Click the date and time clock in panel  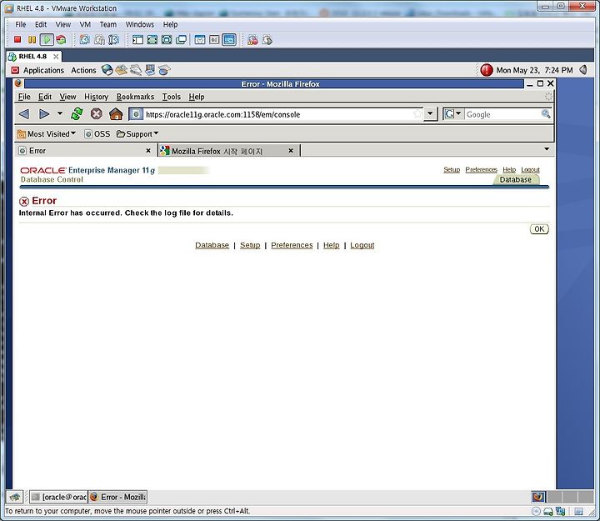click(x=534, y=70)
